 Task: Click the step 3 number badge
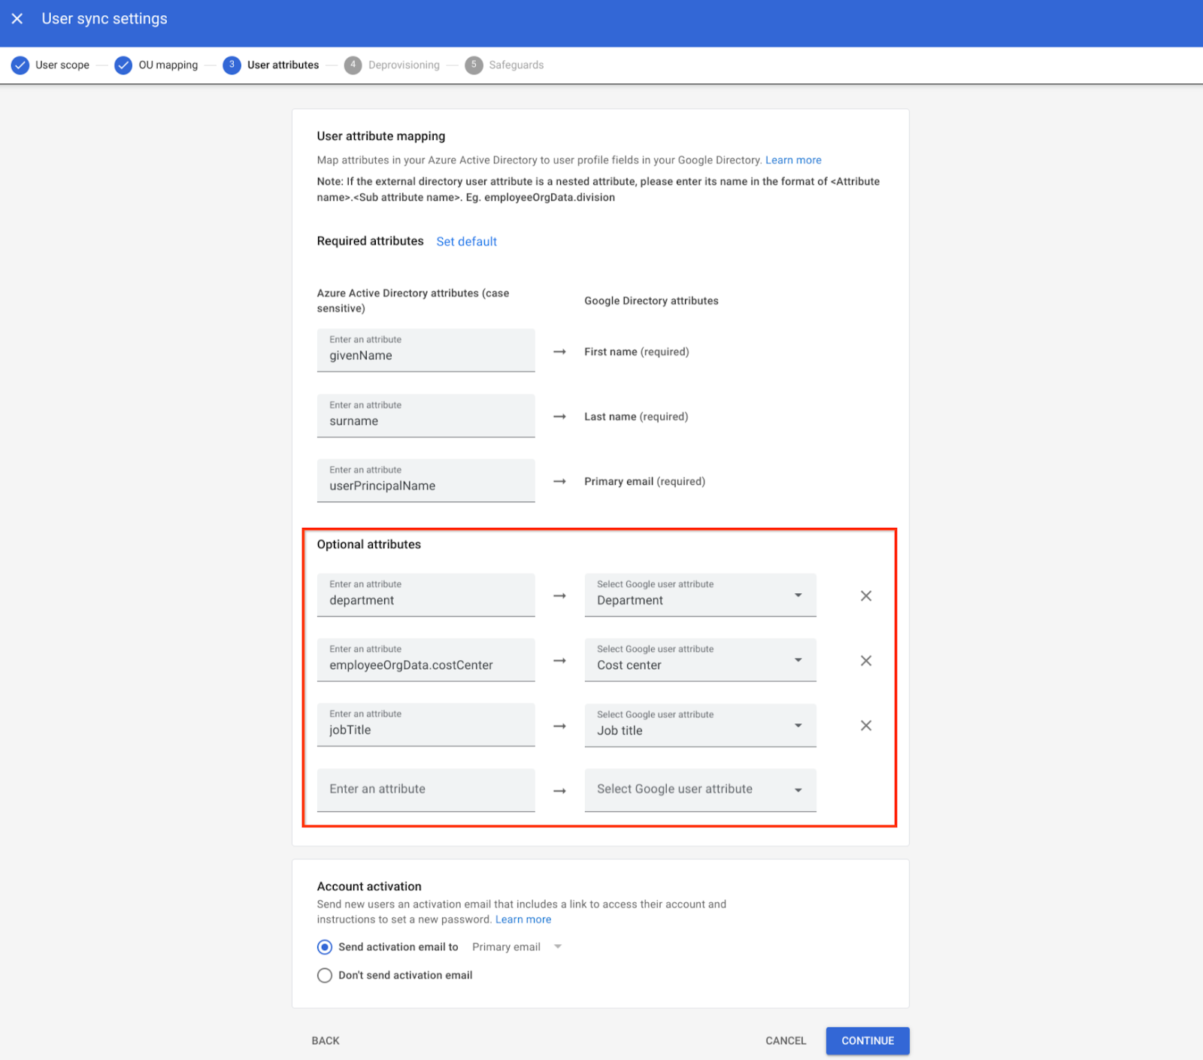tap(232, 65)
